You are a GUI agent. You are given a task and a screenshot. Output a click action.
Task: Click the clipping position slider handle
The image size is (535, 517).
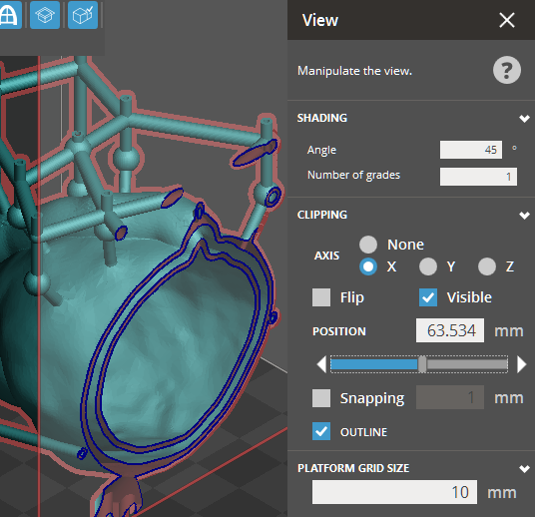tap(422, 364)
